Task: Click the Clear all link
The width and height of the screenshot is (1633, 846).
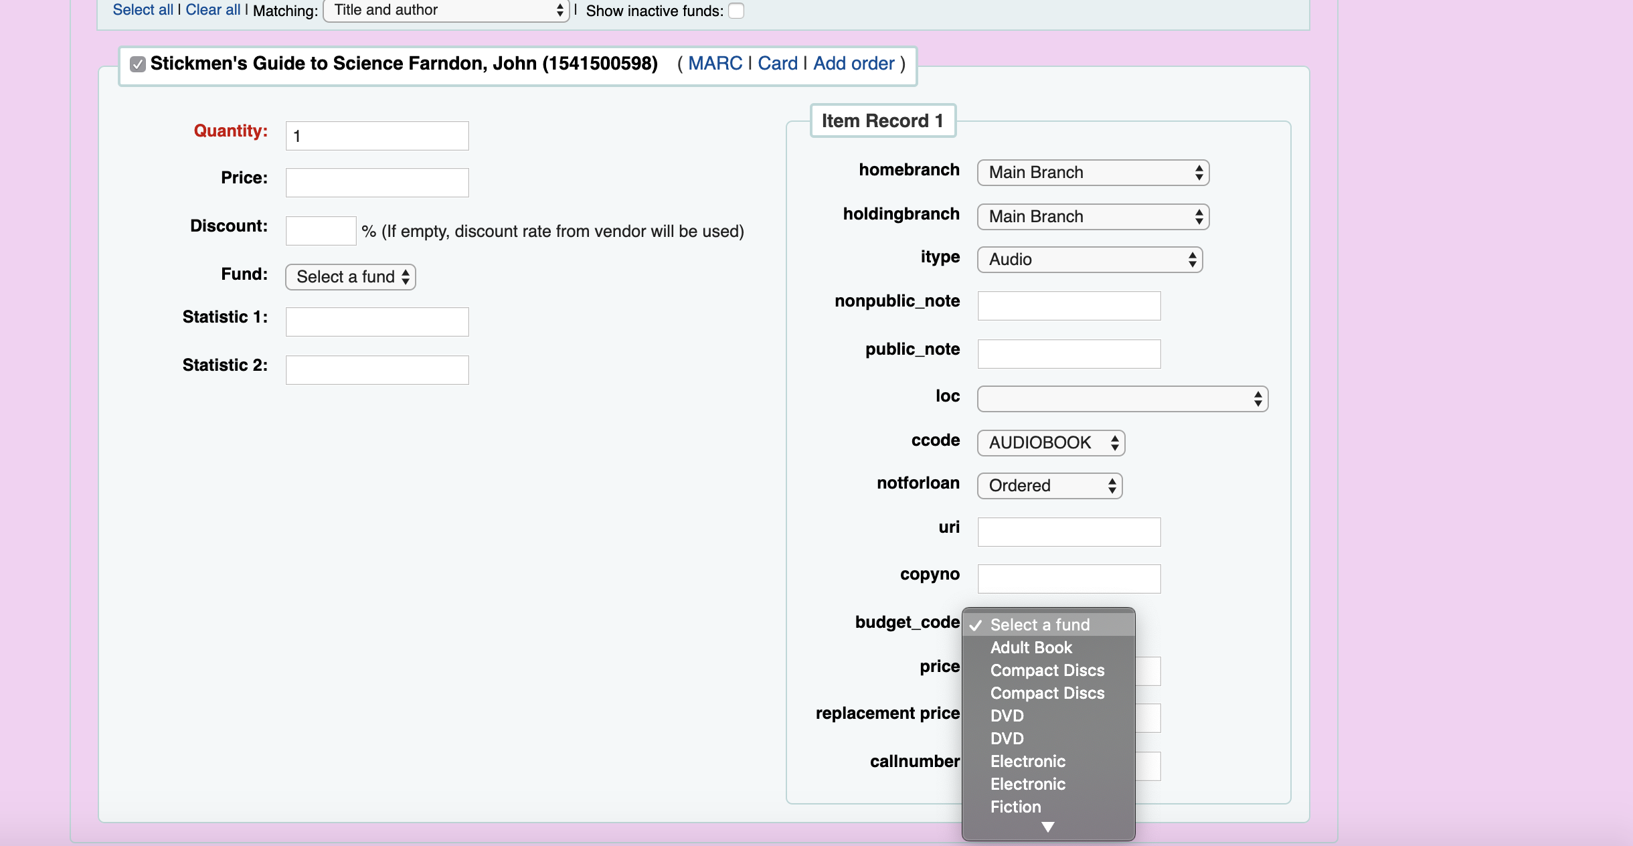Action: point(213,10)
